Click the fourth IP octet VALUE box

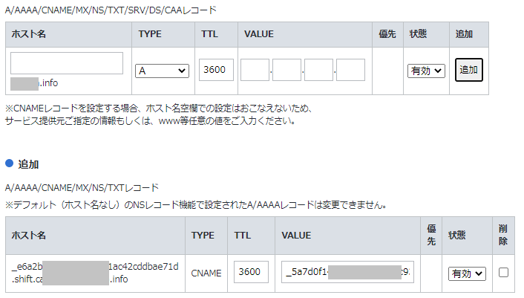tap(350, 70)
